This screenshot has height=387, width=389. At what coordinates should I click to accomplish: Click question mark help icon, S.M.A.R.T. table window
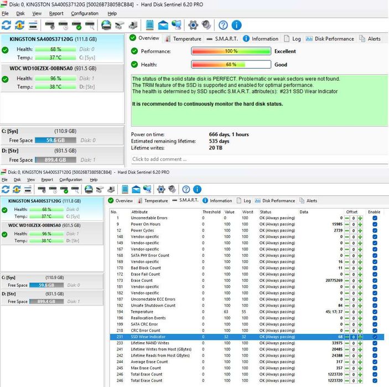click(186, 189)
